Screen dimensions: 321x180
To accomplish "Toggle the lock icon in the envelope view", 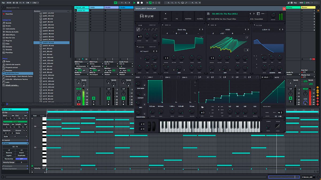I will click(195, 82).
